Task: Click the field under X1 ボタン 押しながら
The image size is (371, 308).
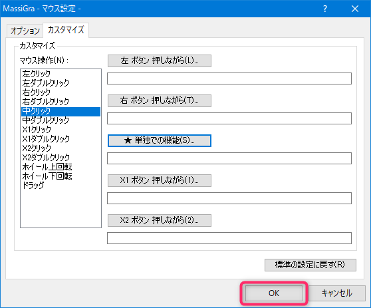Action: (229, 198)
